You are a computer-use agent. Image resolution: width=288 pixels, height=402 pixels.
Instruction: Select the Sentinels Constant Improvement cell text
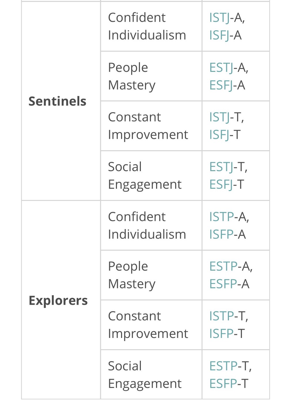(148, 126)
